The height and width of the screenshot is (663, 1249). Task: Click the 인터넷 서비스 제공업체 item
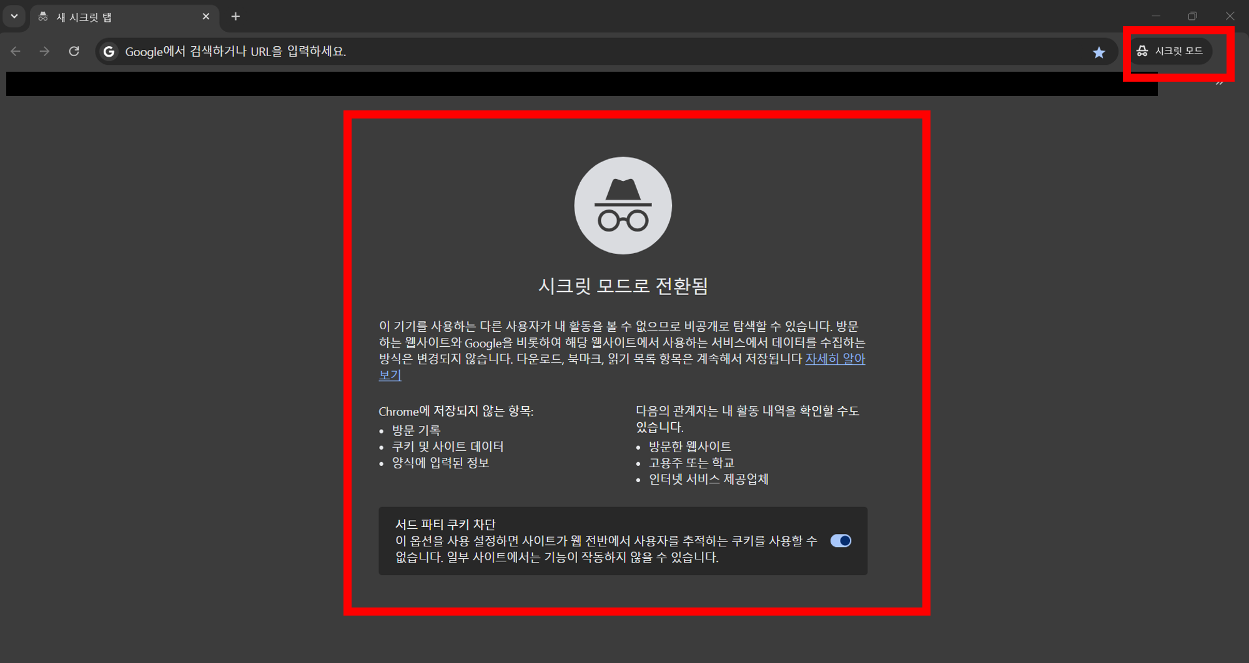coord(708,479)
